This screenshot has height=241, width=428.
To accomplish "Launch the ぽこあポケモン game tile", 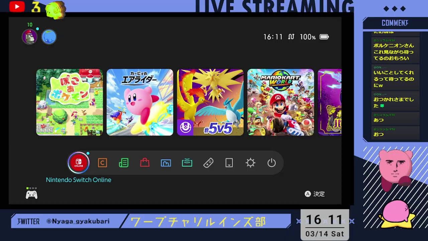I will click(70, 102).
